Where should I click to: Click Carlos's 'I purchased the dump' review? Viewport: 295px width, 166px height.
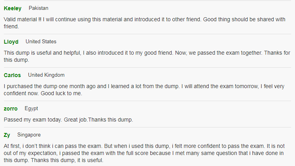[144, 90]
